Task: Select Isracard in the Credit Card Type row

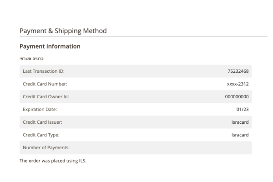Action: point(240,135)
